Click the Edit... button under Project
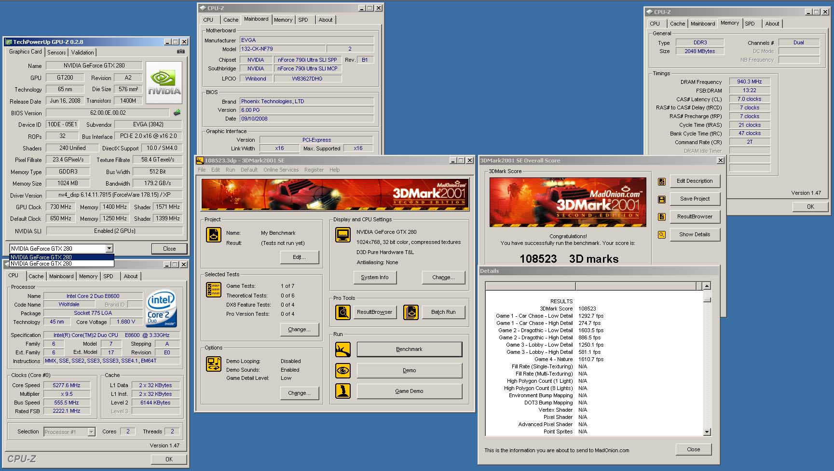The width and height of the screenshot is (834, 471). (x=299, y=257)
